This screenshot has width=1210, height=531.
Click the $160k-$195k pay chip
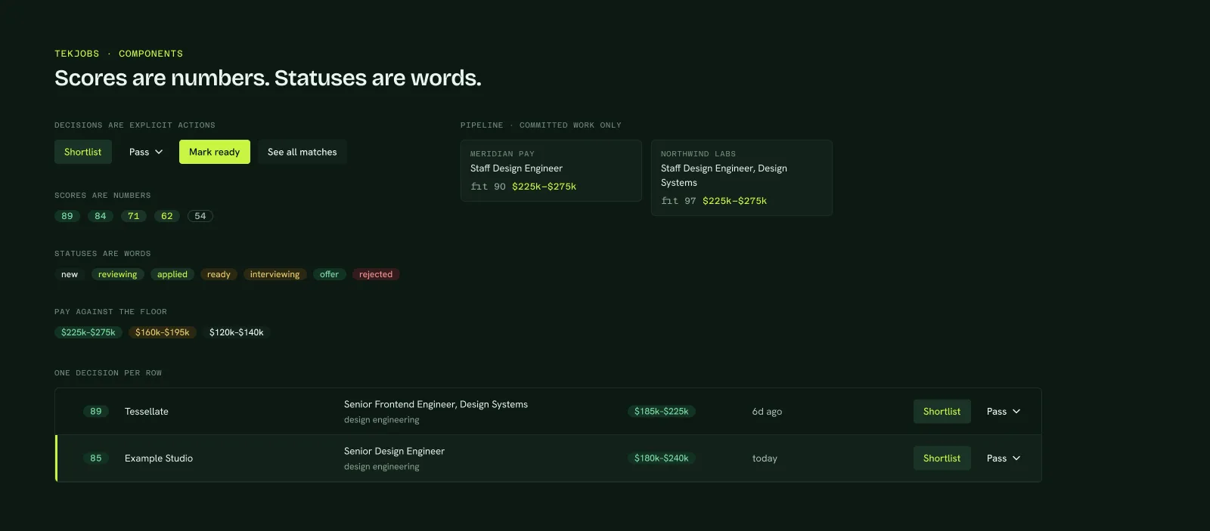163,332
